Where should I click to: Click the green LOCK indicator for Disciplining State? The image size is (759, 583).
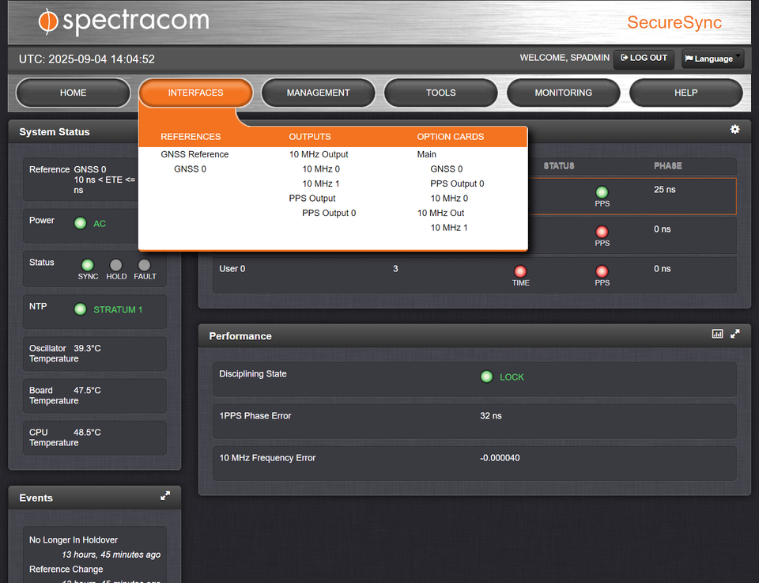[486, 377]
